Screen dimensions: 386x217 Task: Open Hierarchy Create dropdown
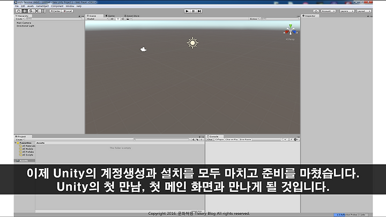pyautogui.click(x=20, y=19)
